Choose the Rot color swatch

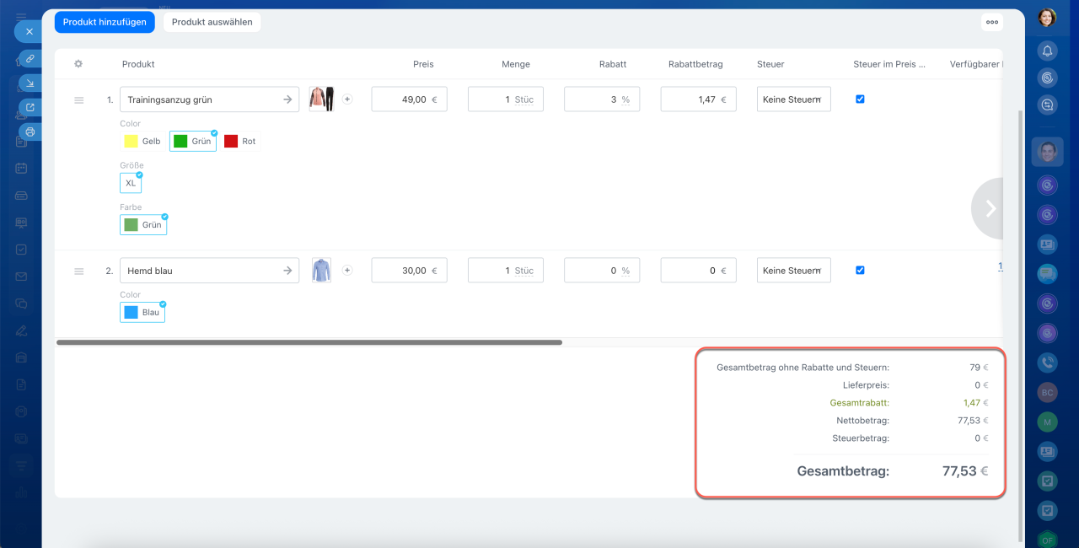click(240, 142)
